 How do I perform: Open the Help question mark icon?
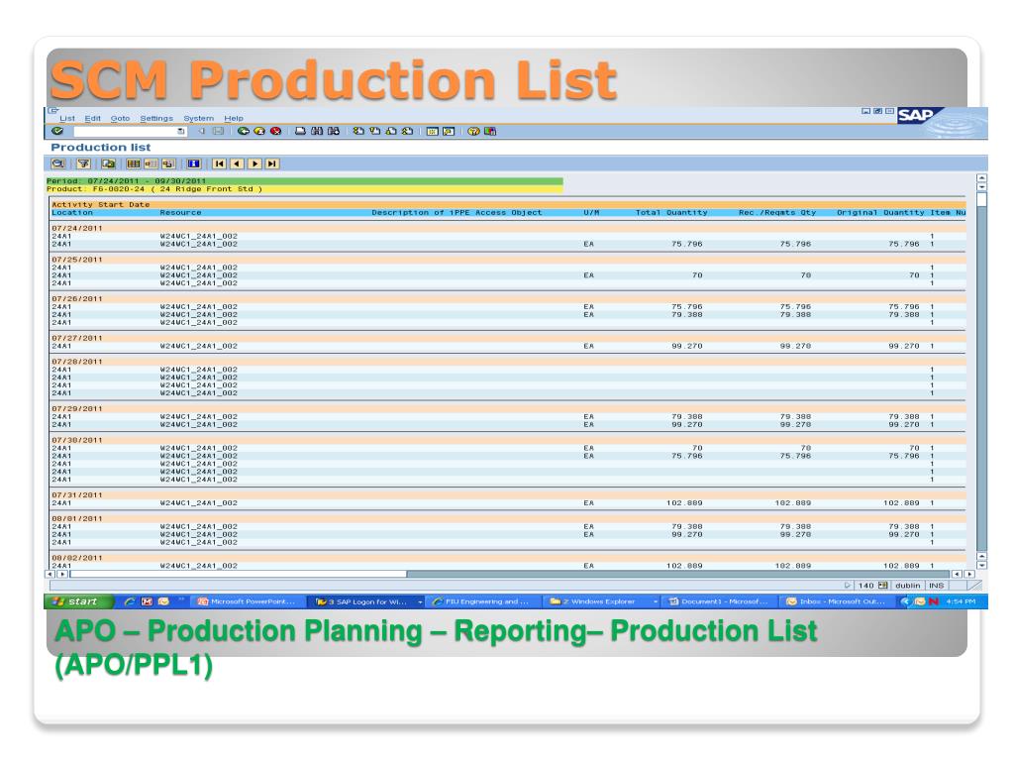473,131
